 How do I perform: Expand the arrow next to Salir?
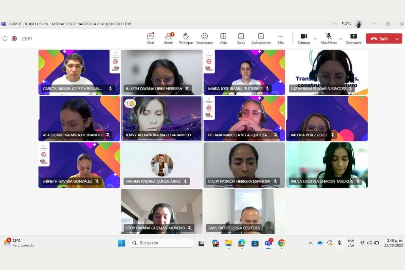397,39
